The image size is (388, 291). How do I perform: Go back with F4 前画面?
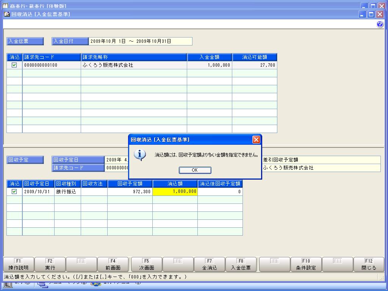pyautogui.click(x=113, y=264)
